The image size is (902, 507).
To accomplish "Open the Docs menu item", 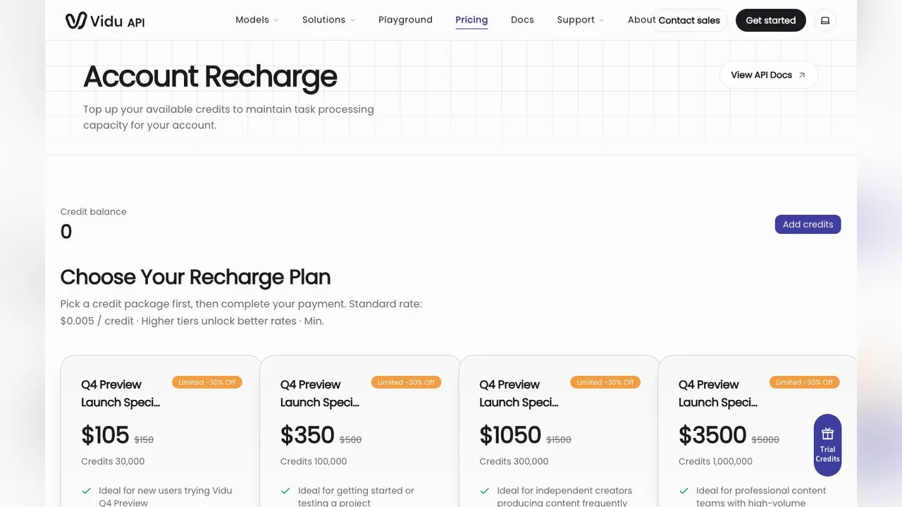I will [x=522, y=20].
